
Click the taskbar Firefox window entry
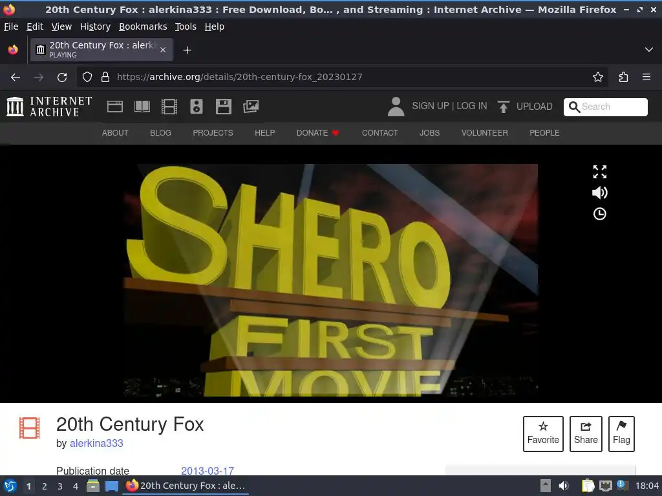pyautogui.click(x=186, y=486)
